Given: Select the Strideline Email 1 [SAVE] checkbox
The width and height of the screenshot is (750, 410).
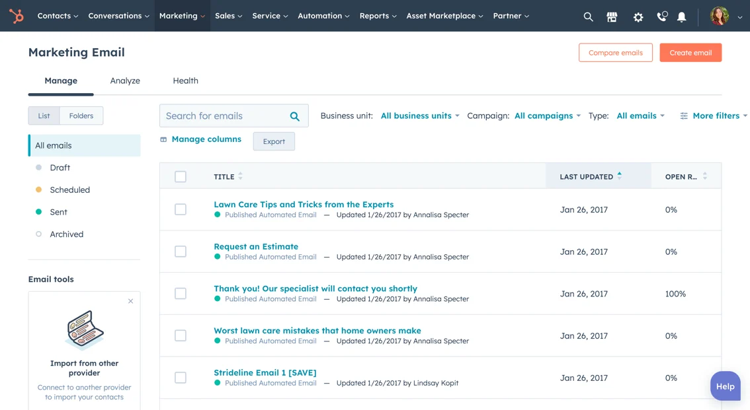Looking at the screenshot, I should pyautogui.click(x=181, y=378).
